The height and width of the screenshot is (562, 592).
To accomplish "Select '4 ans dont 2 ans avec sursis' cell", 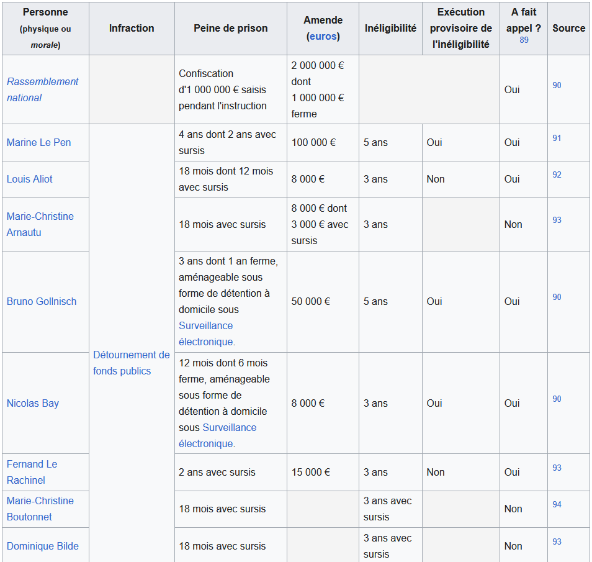I will pyautogui.click(x=231, y=142).
